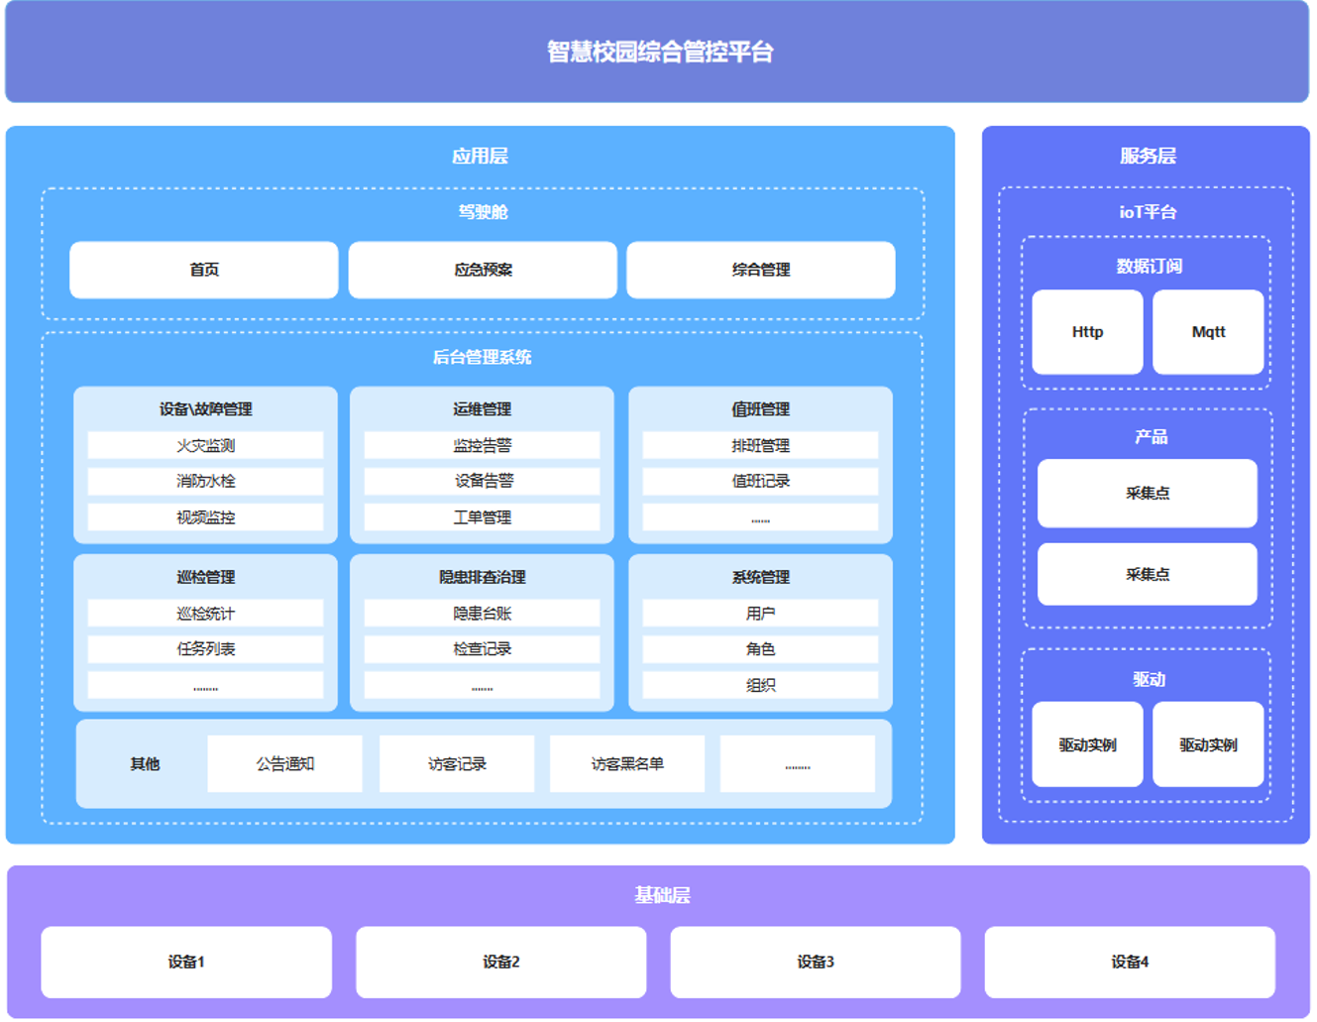Select 任务列表 under 巡检管理
This screenshot has width=1317, height=1022.
coord(205,649)
